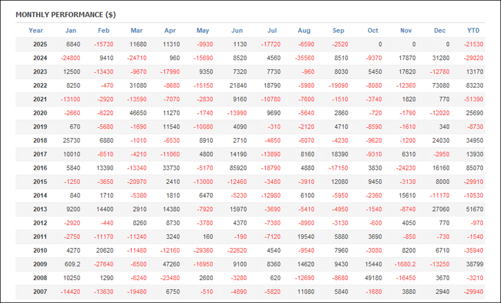Click the Monthly Performance ($) heading
The height and width of the screenshot is (303, 501).
point(66,14)
